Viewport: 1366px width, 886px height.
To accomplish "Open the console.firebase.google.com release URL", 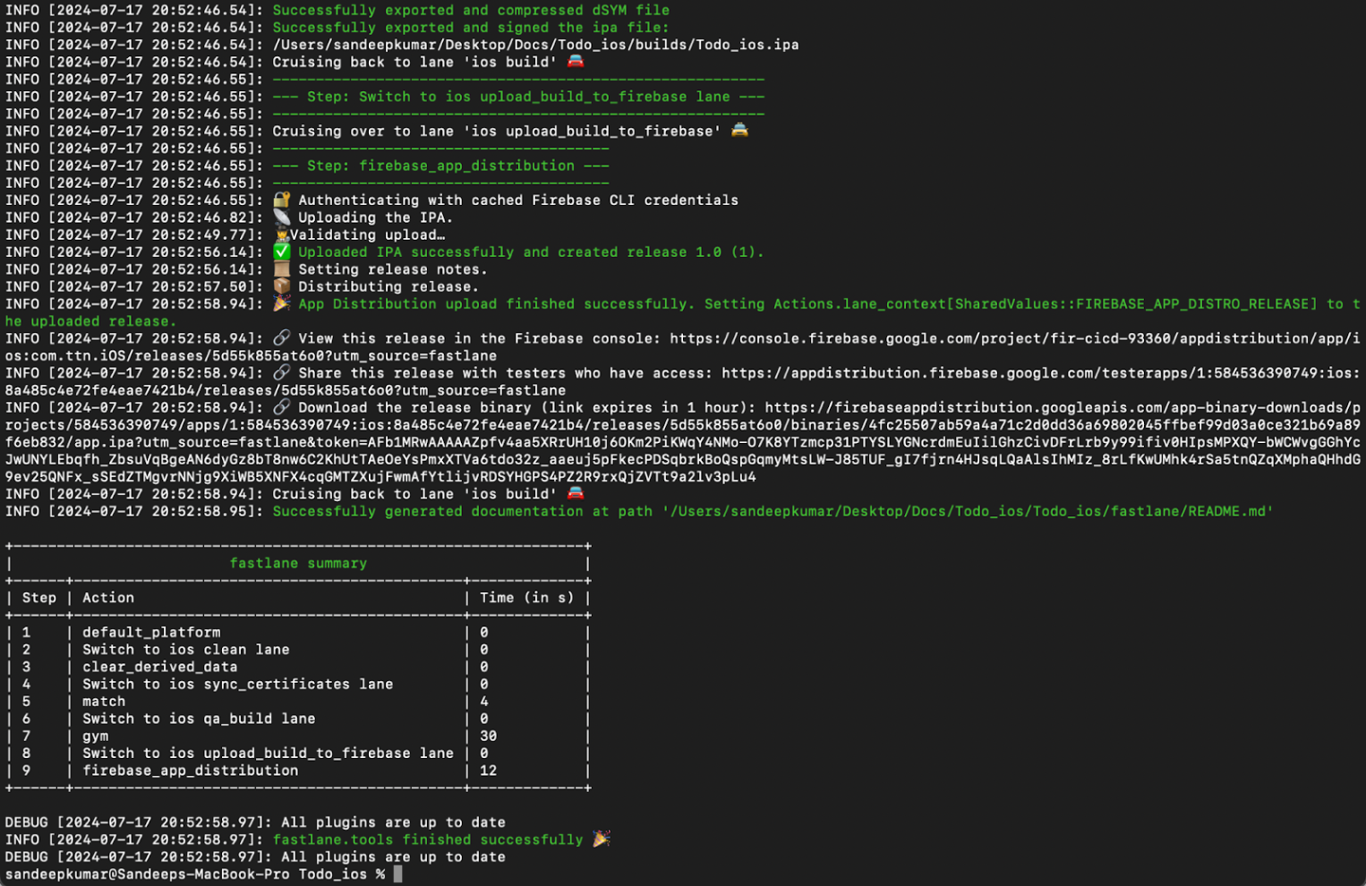I will (683, 347).
